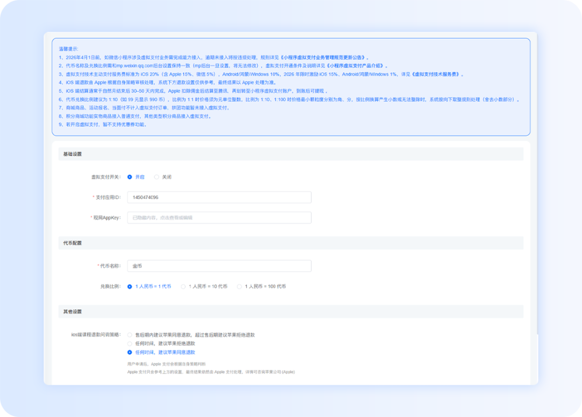Click the ios端课程退款问询策略 field label
The height and width of the screenshot is (417, 582).
tap(96, 335)
